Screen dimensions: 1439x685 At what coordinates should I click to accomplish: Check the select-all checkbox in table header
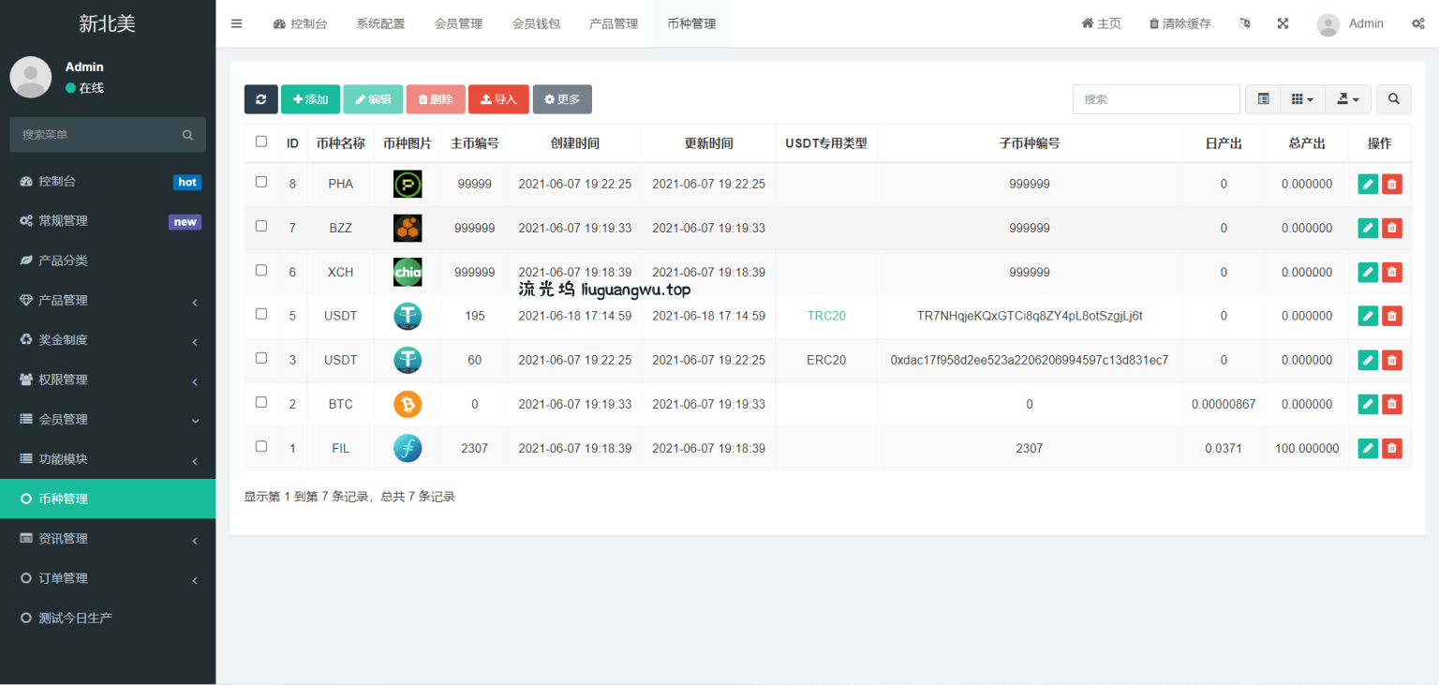point(261,142)
